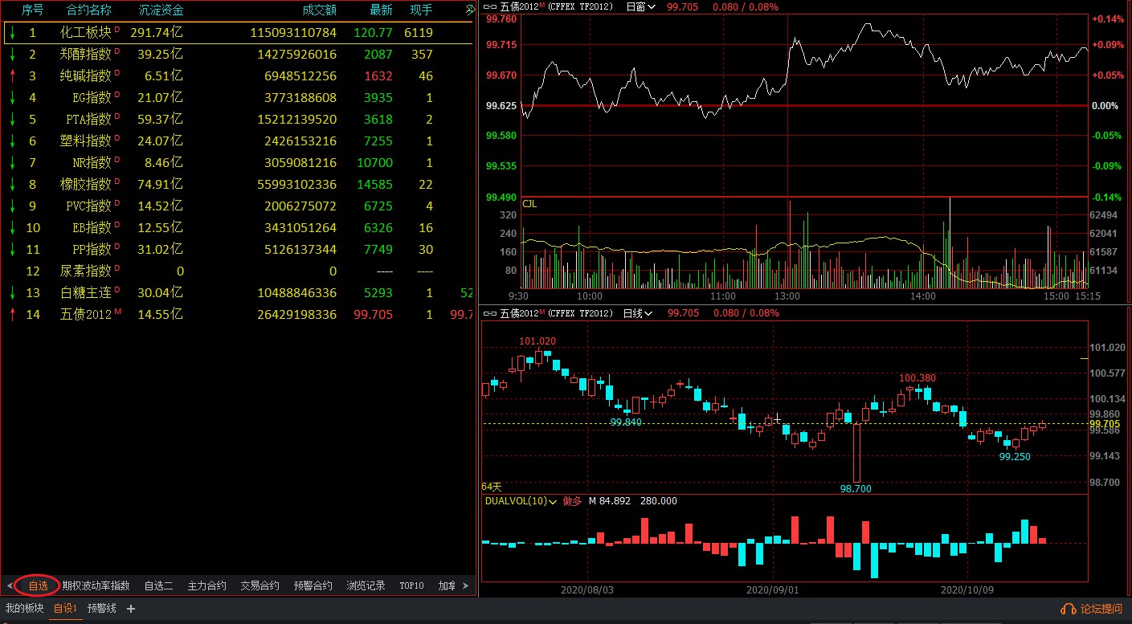The image size is (1132, 624).
Task: Click the green down arrow on 化工板块 row
Action: coord(12,33)
